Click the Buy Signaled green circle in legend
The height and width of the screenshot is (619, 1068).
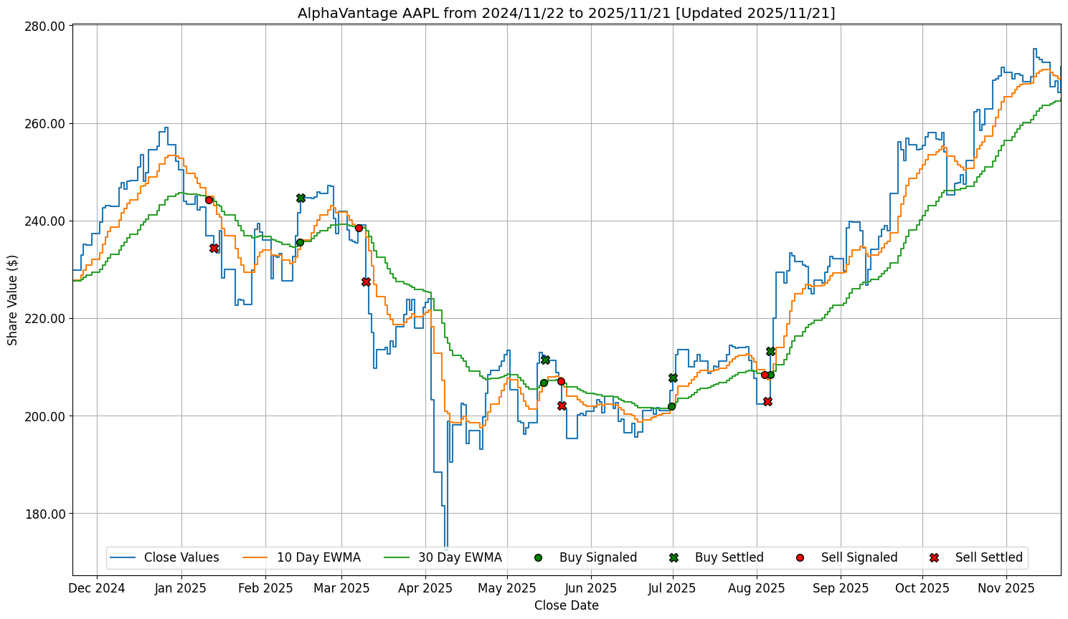[x=538, y=557]
